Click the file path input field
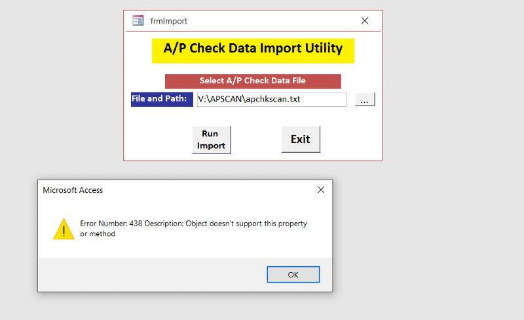 (x=272, y=100)
